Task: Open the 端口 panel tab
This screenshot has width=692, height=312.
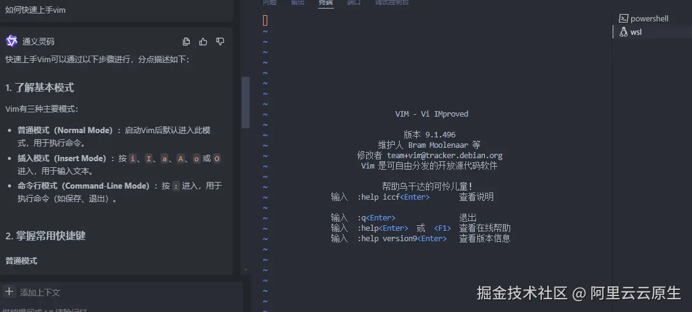Action: pos(354,2)
